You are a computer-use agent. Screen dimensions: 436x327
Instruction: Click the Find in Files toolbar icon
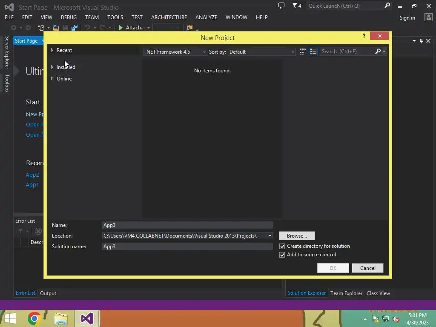[189, 28]
